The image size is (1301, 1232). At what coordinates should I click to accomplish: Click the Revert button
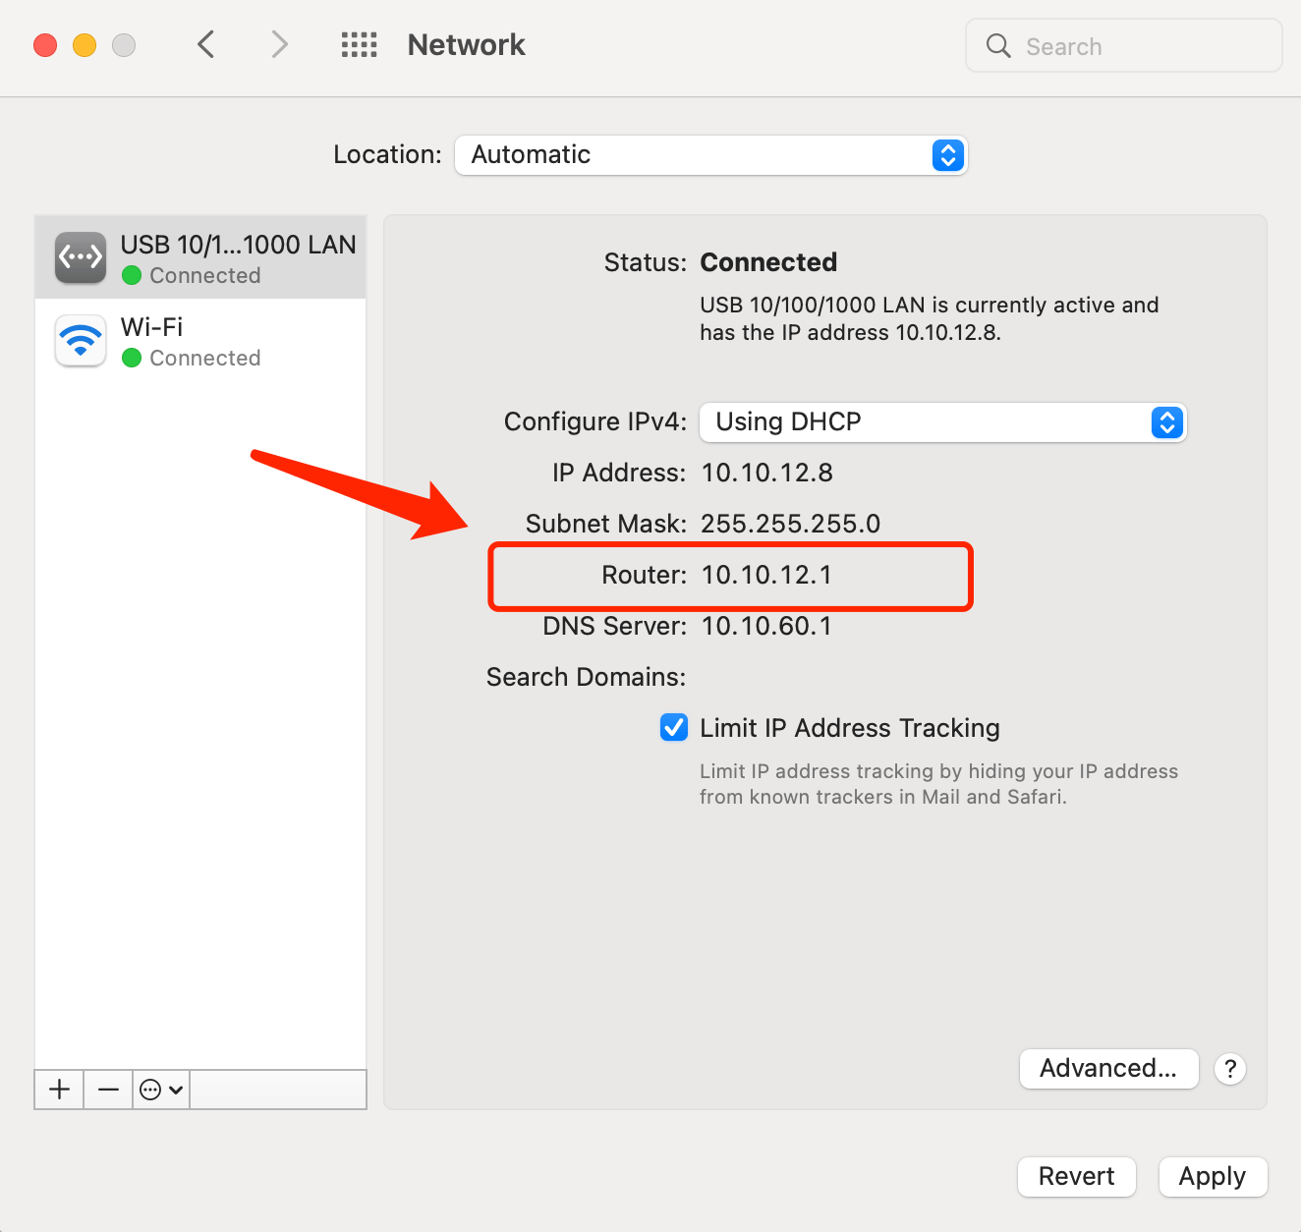tap(1077, 1176)
